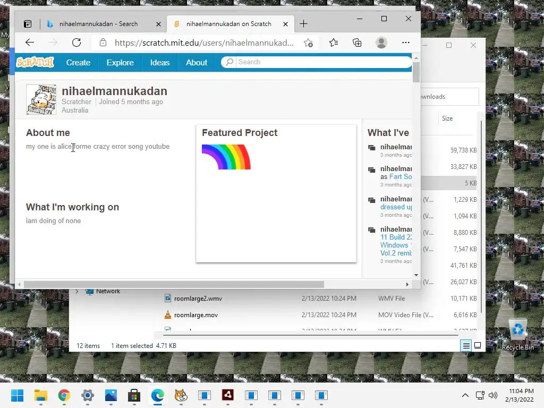
Task: Open the dressed up activity link
Action: pos(396,207)
